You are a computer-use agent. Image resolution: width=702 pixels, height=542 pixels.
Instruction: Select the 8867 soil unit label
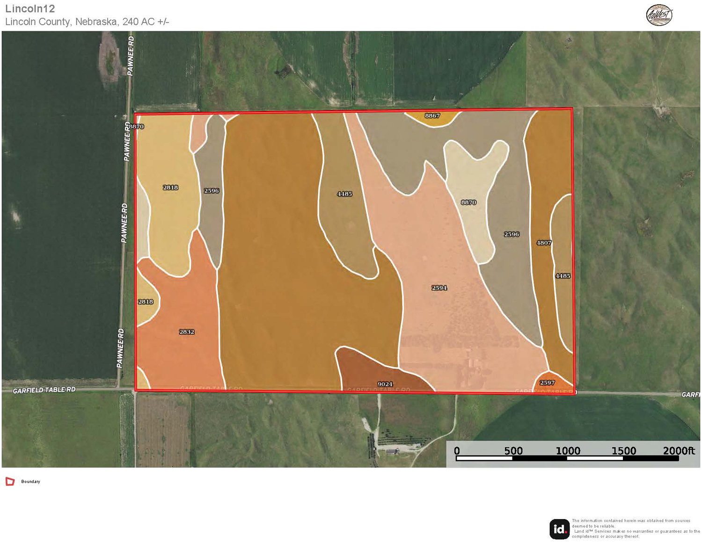coord(432,116)
